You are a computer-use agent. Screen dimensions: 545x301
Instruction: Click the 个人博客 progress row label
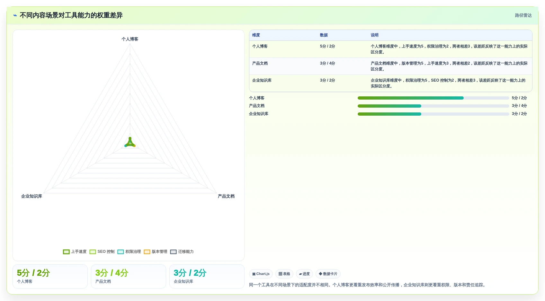[257, 98]
